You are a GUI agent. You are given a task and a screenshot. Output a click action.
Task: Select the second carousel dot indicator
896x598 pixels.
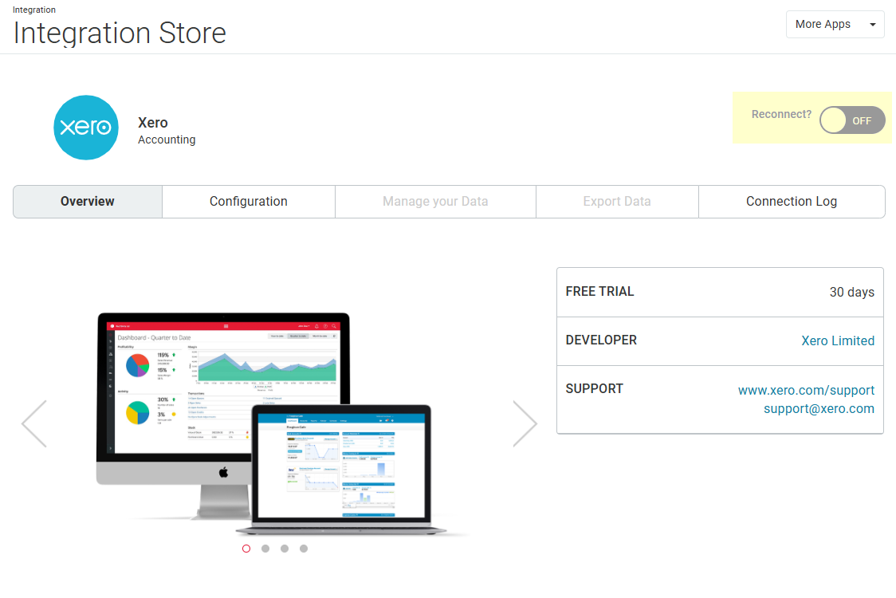[265, 549]
